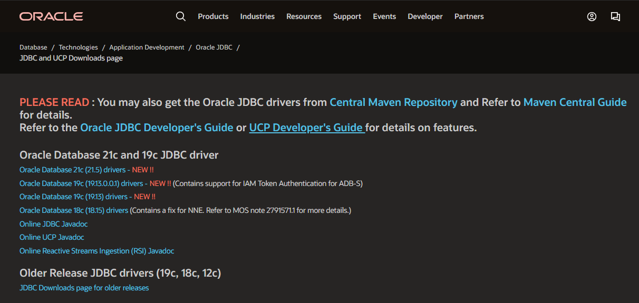639x303 pixels.
Task: Open the Products menu
Action: (x=213, y=16)
